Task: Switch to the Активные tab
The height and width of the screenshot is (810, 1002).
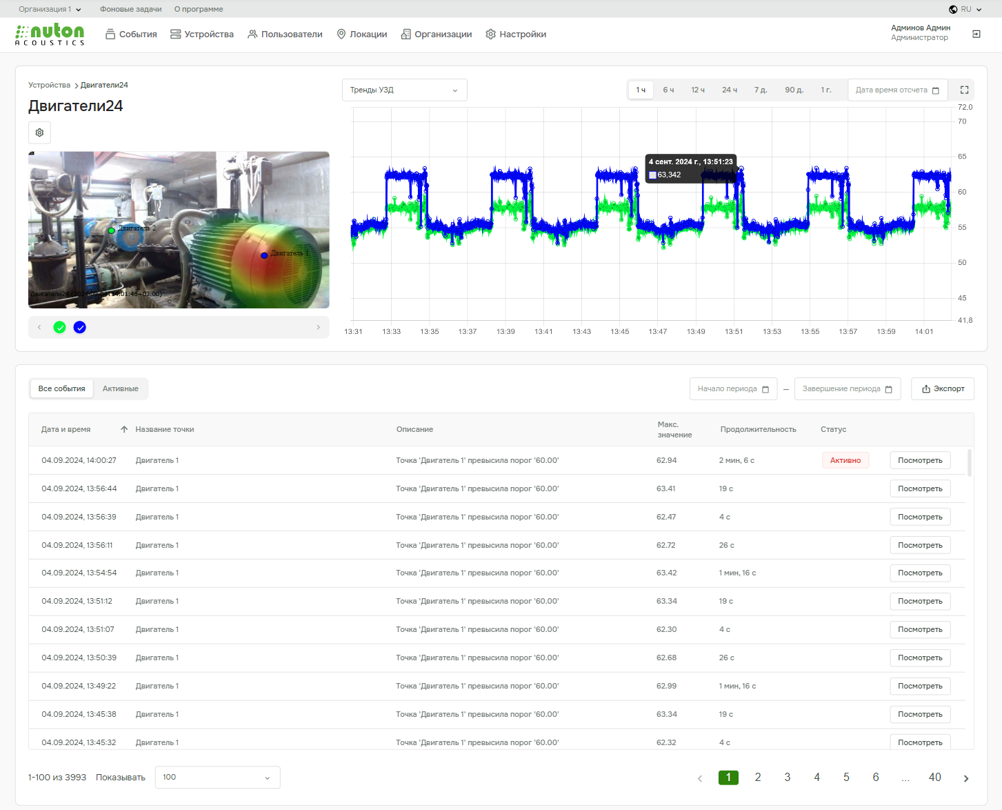Action: click(x=120, y=388)
